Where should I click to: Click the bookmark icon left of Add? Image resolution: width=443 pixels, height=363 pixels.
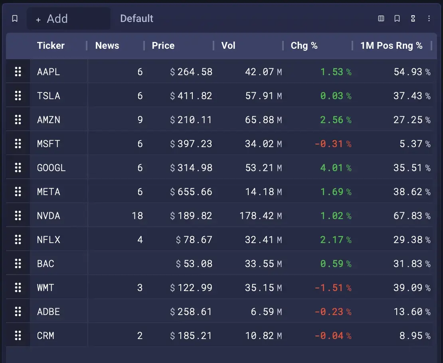pyautogui.click(x=15, y=18)
